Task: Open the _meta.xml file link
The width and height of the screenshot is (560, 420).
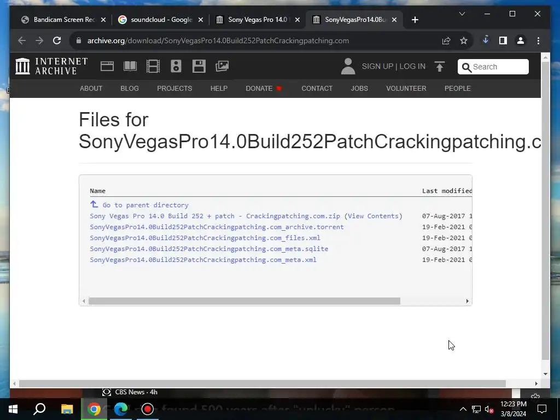Action: (x=203, y=260)
